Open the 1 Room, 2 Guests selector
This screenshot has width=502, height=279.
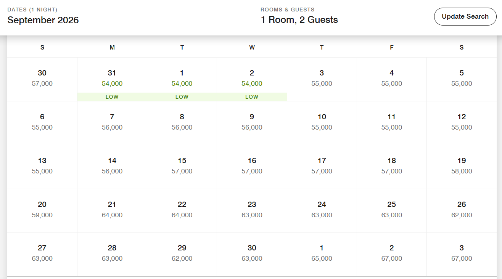pyautogui.click(x=299, y=20)
